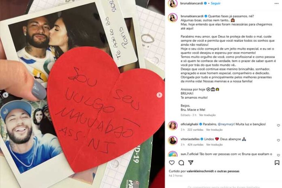The height and width of the screenshot is (188, 282).
Task: Open brunabiancardi's profile picture in the header
Action: tap(173, 3)
